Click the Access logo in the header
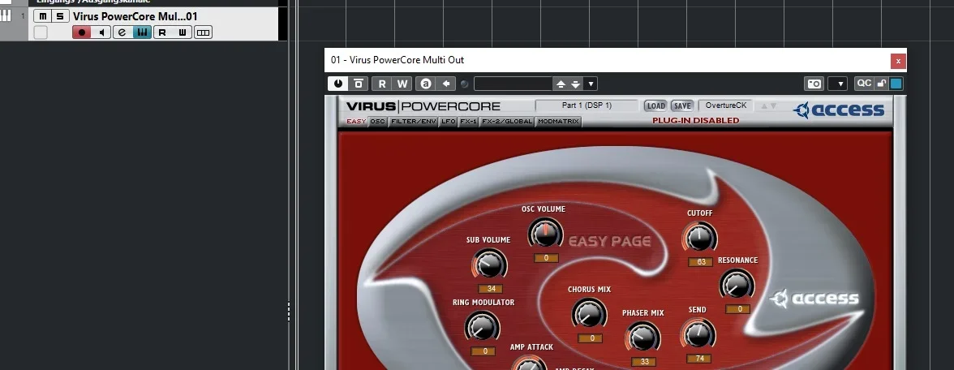954x370 pixels. point(839,110)
